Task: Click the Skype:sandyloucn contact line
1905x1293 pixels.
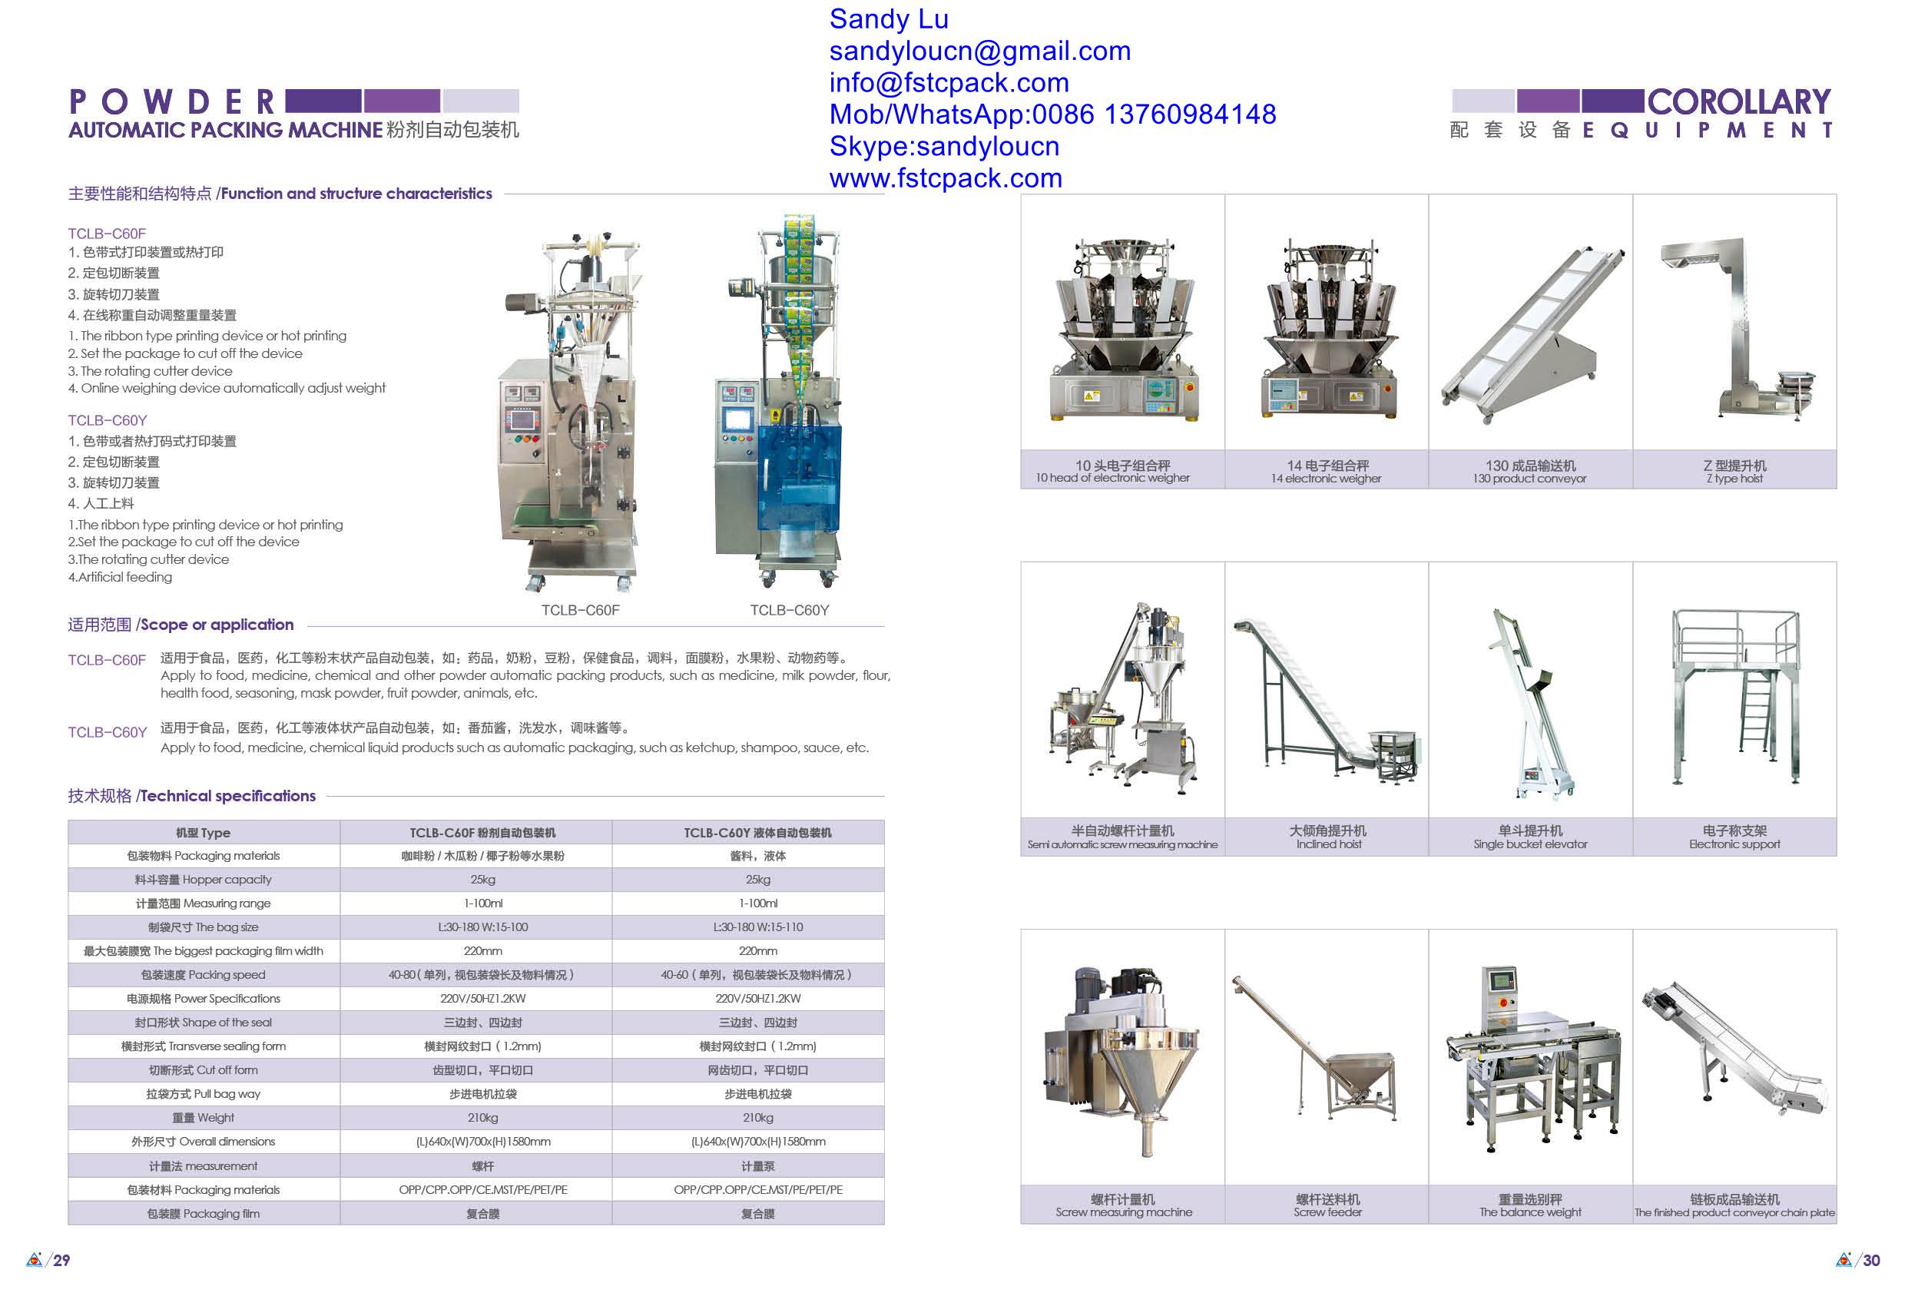Action: pos(944,146)
